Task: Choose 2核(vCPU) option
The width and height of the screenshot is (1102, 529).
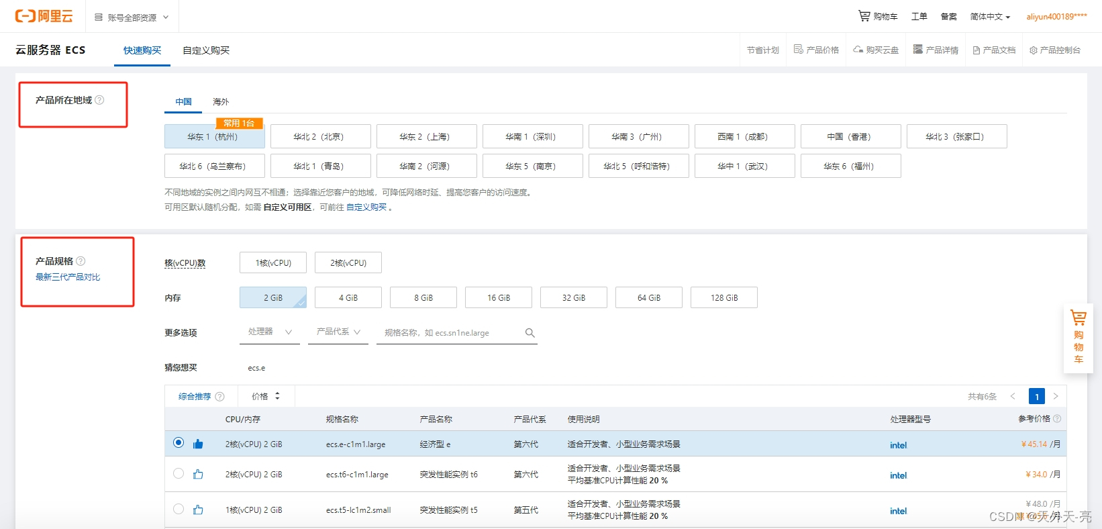Action: pos(348,262)
